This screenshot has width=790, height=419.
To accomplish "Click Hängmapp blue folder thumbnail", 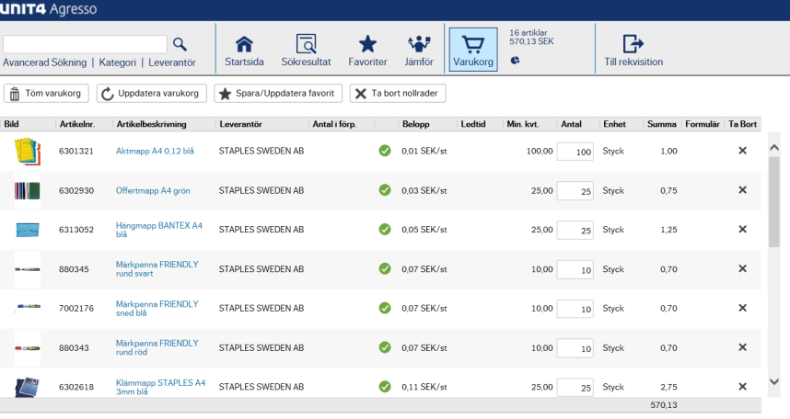I will [28, 230].
